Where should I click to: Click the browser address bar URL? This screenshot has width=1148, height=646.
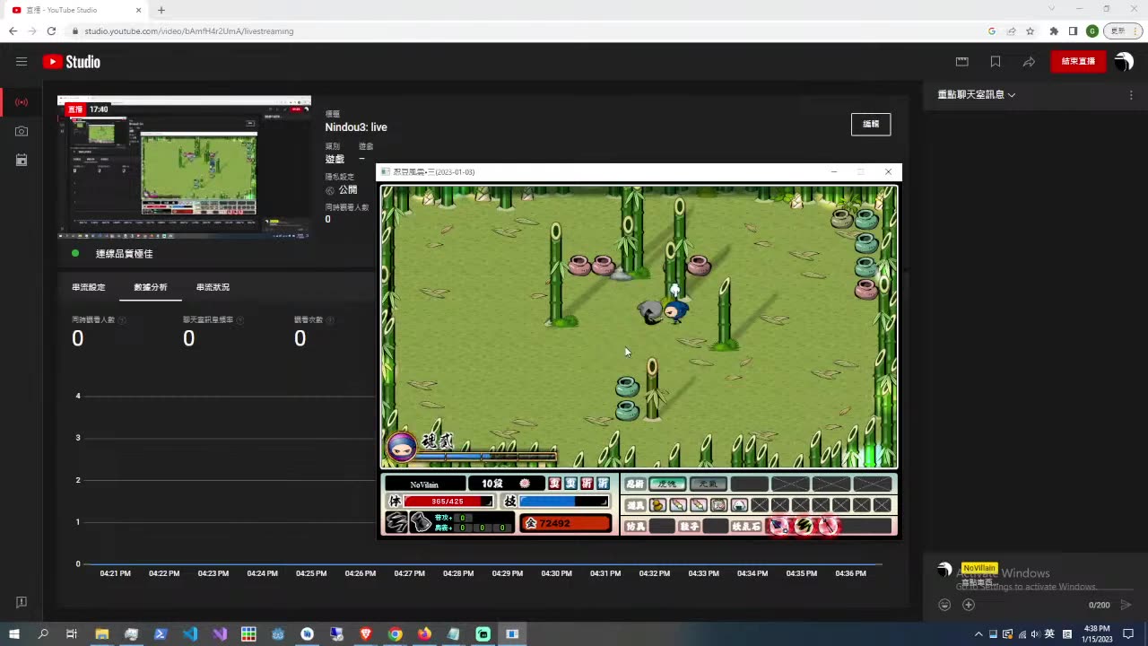[x=189, y=31]
